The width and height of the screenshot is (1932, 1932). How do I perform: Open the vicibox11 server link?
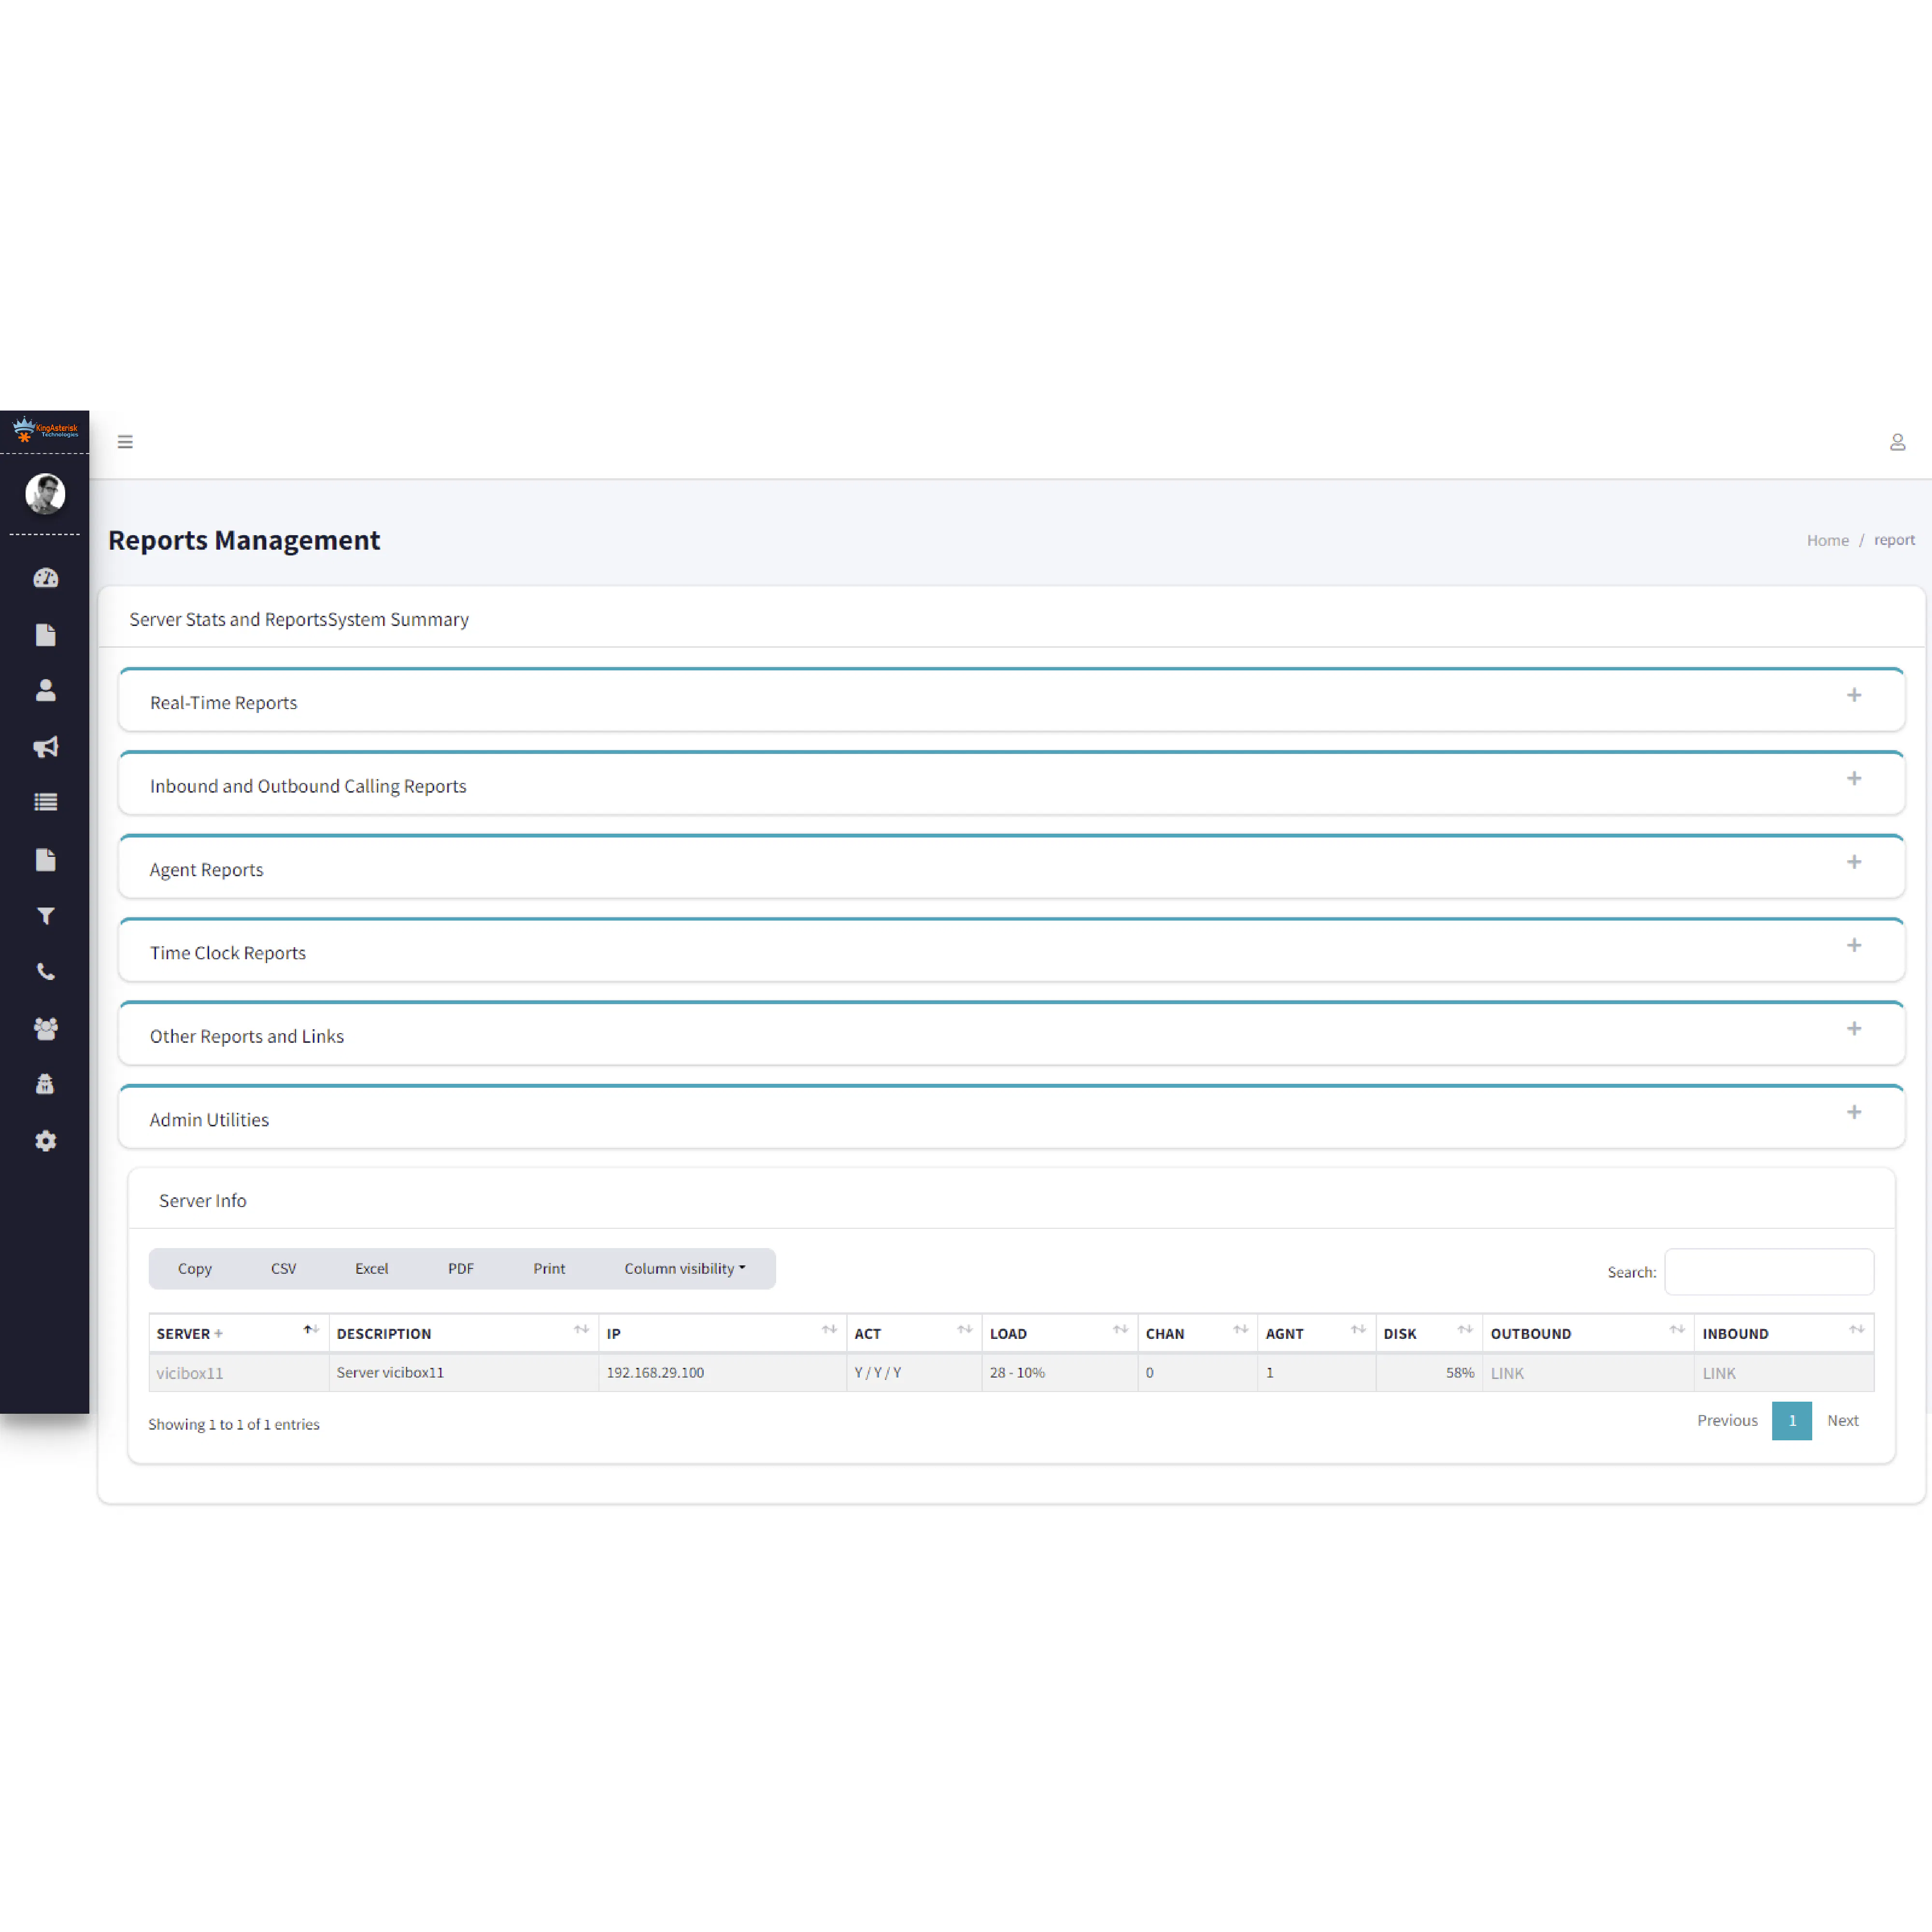190,1373
